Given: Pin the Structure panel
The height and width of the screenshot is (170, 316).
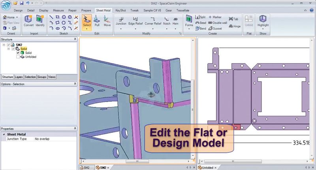Looking at the screenshot, I should click(75, 39).
